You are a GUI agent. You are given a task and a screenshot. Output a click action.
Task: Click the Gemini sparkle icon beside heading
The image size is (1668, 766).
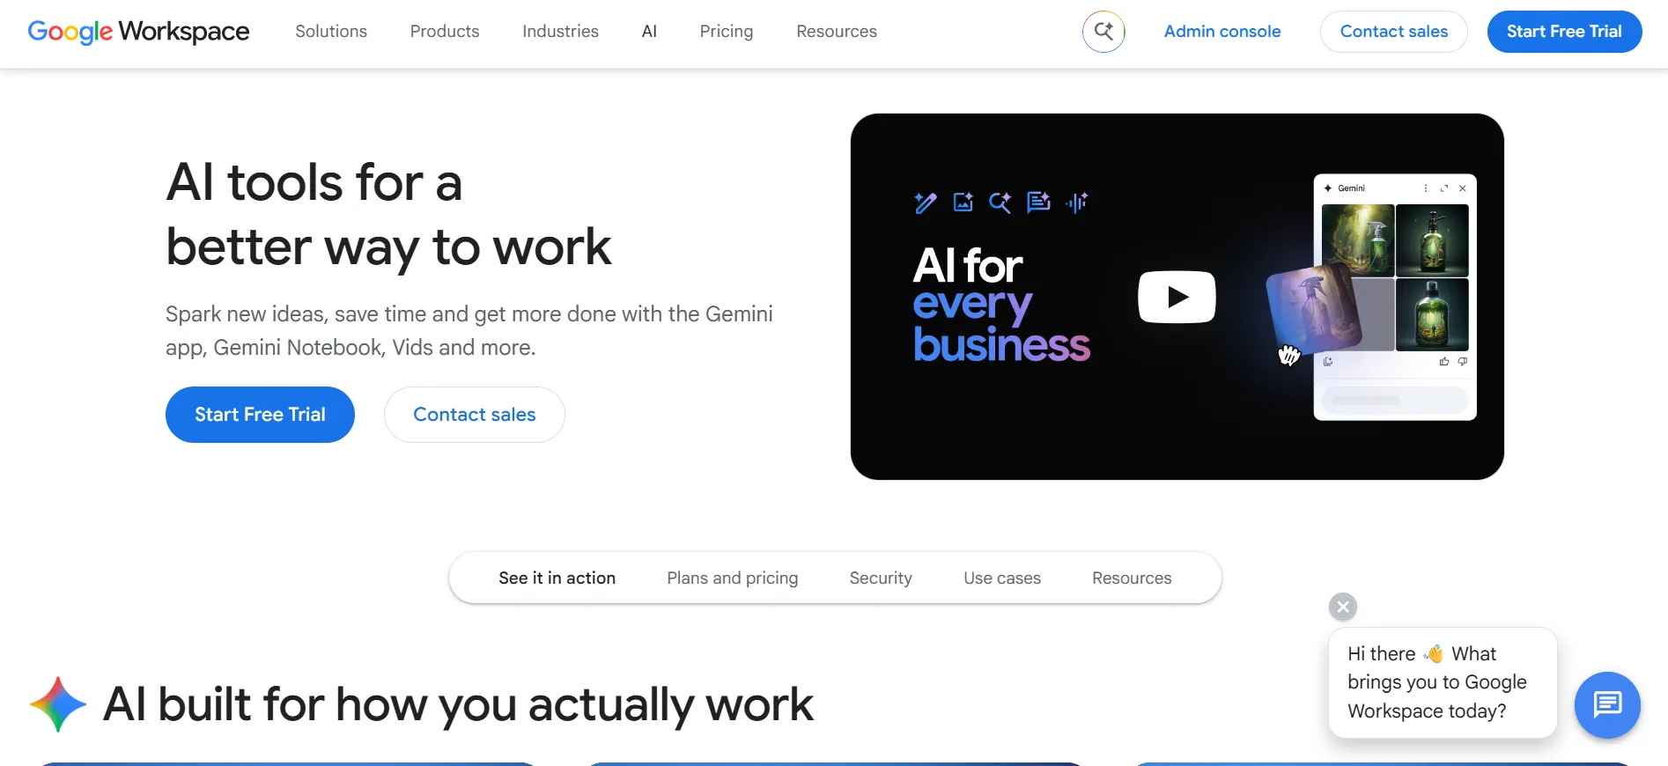(58, 704)
